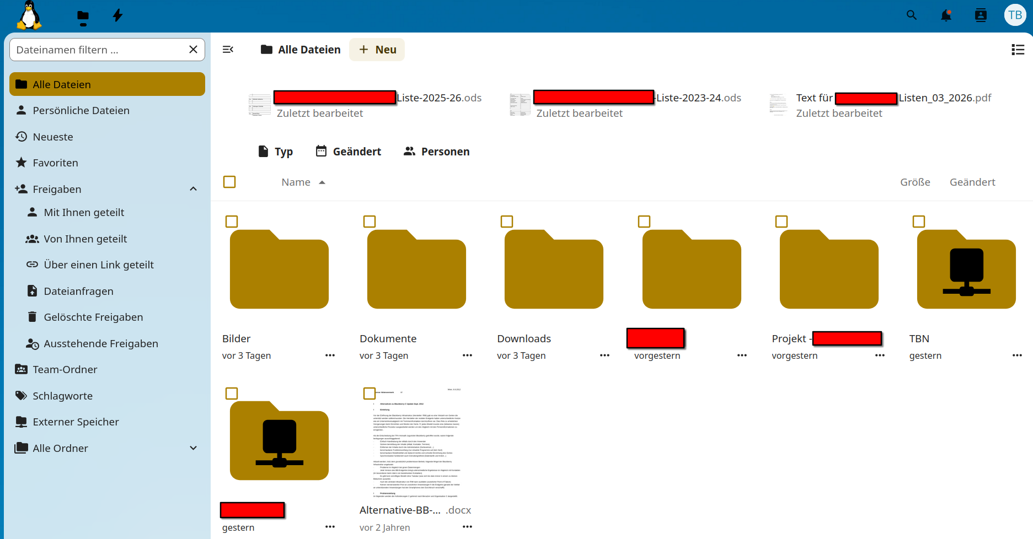Clear the filename filter with the X

(x=193, y=50)
